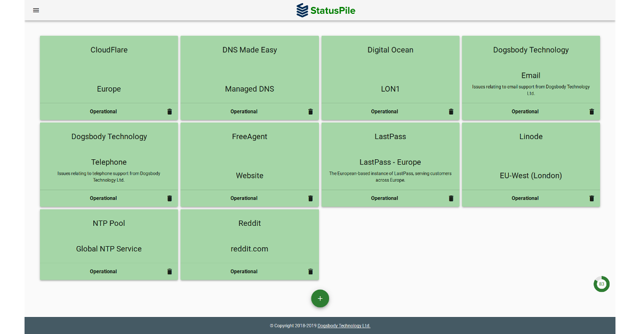Click the trash icon on Dogsbody Telephone card

pos(169,198)
